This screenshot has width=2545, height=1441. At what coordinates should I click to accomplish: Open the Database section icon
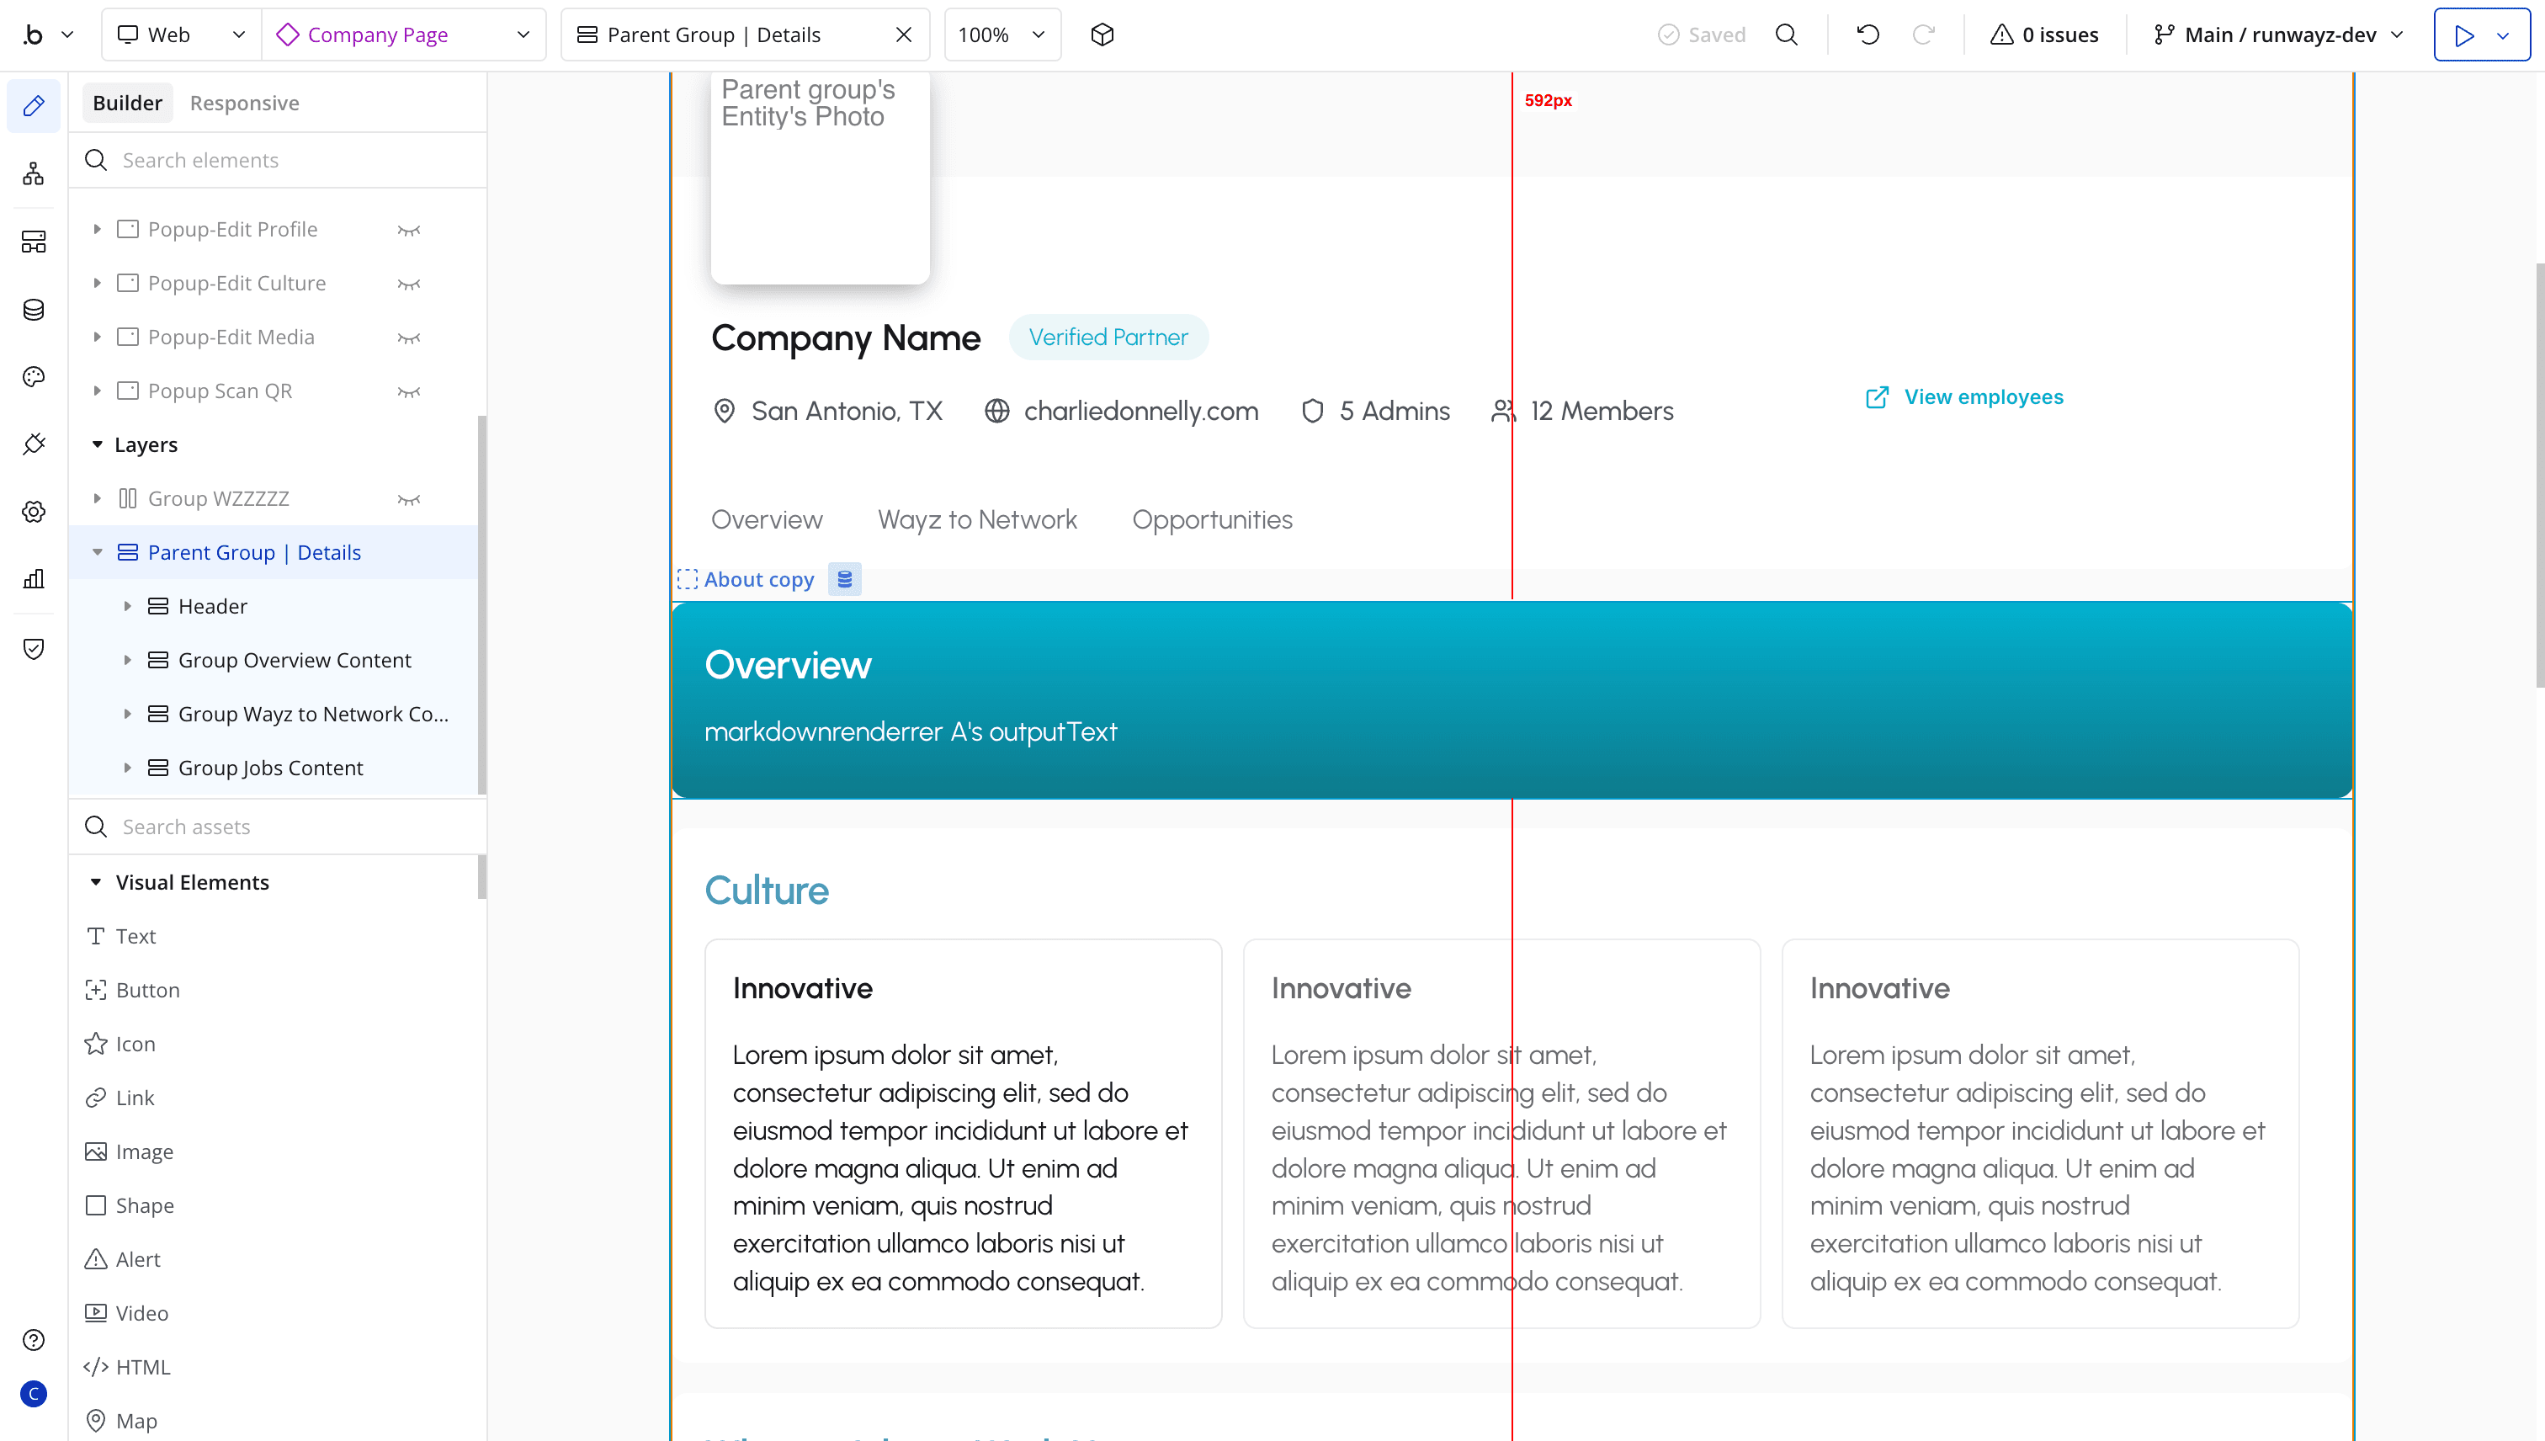point(33,310)
